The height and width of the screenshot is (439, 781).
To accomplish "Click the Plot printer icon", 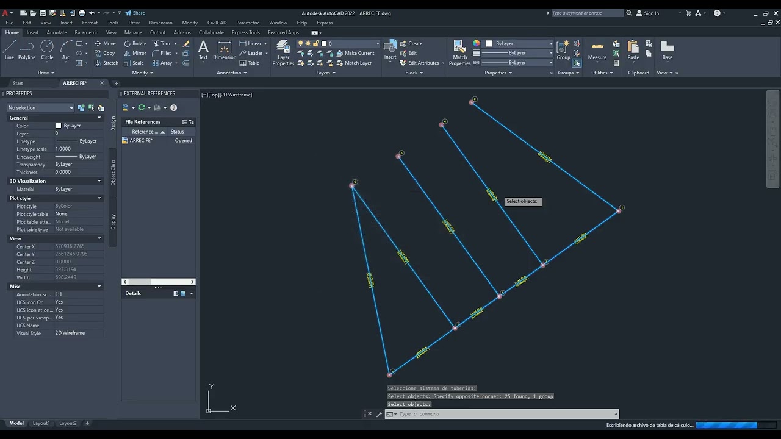I will [x=82, y=13].
